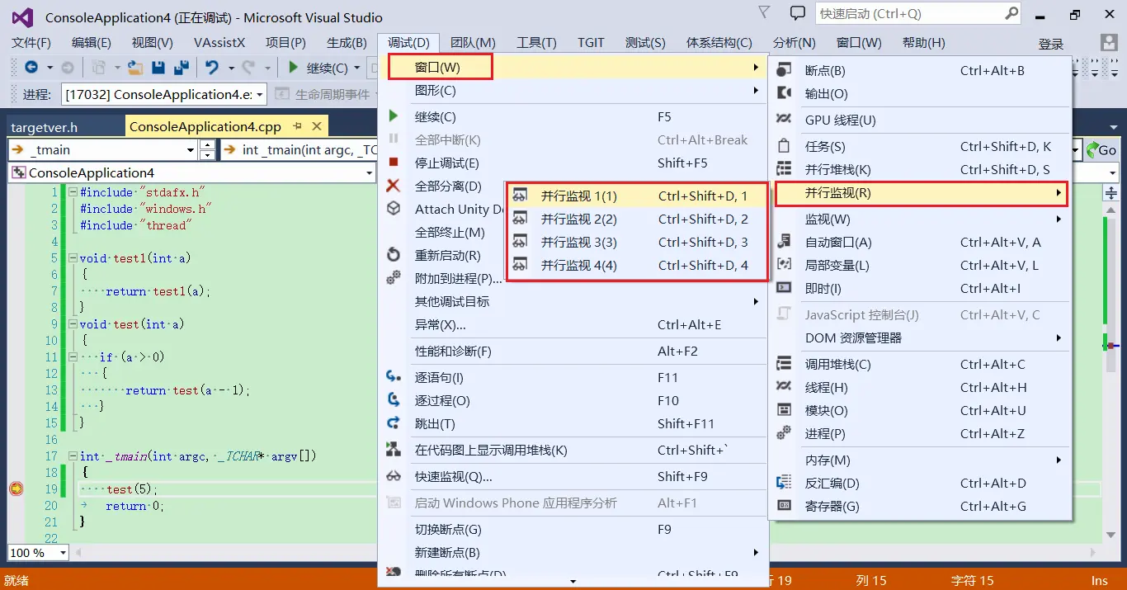Click the QuickWatch glasses icon next to 快速监视(Q)

click(394, 476)
